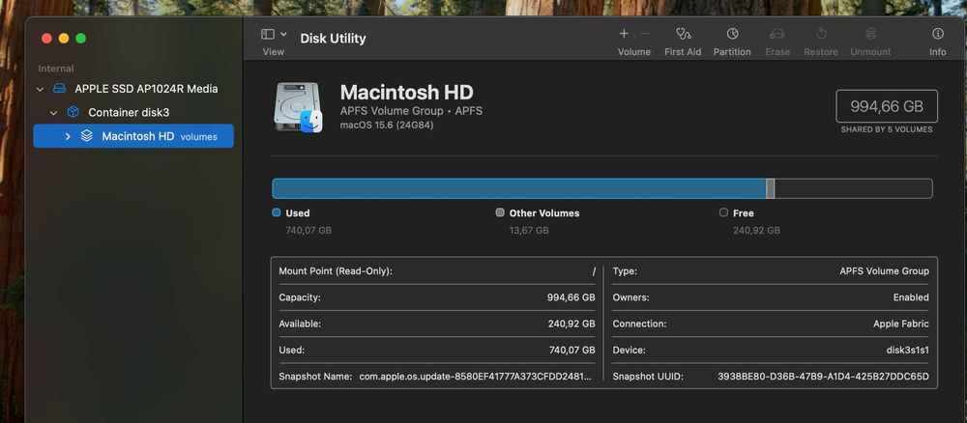Open the View dropdown chevron
The image size is (967, 423).
point(283,34)
